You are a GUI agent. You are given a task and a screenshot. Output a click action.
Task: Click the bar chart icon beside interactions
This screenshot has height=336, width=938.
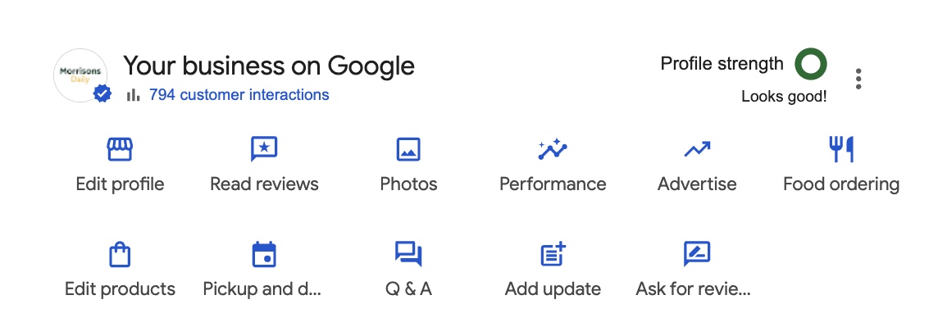134,96
